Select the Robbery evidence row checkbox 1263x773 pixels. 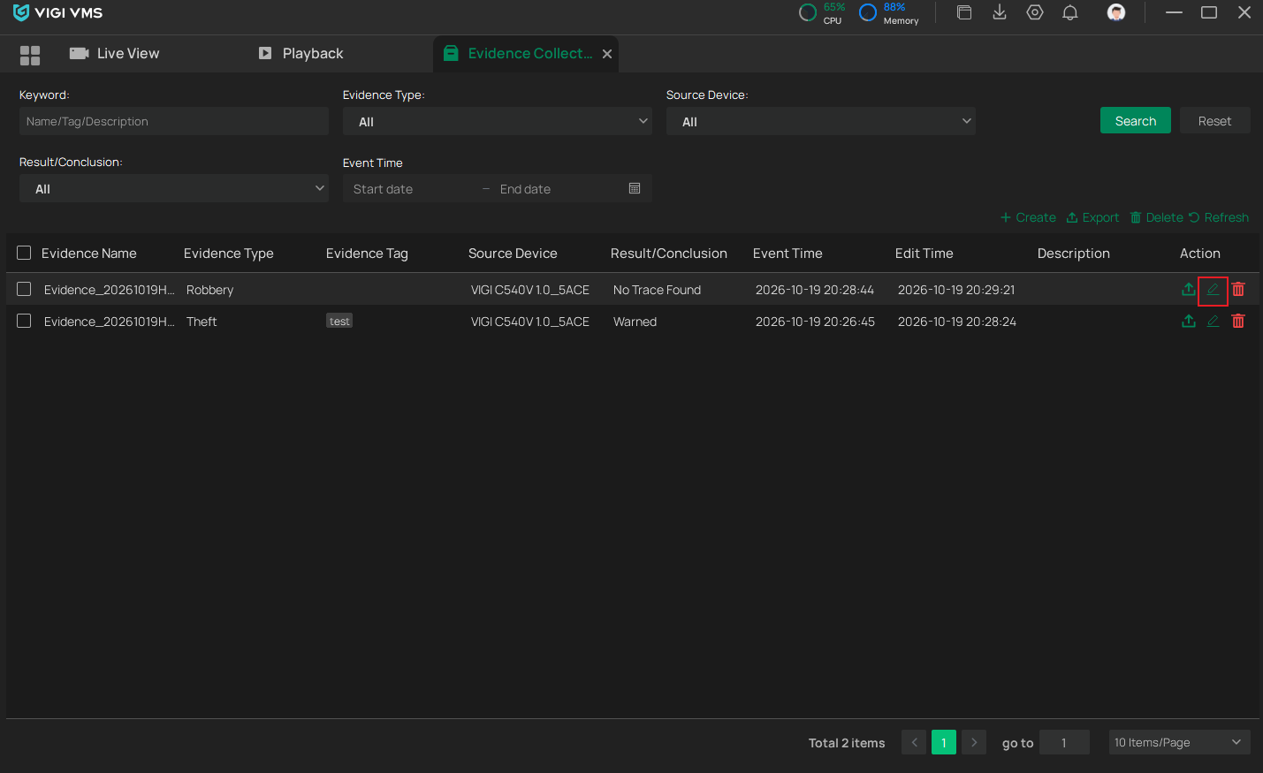coord(24,289)
